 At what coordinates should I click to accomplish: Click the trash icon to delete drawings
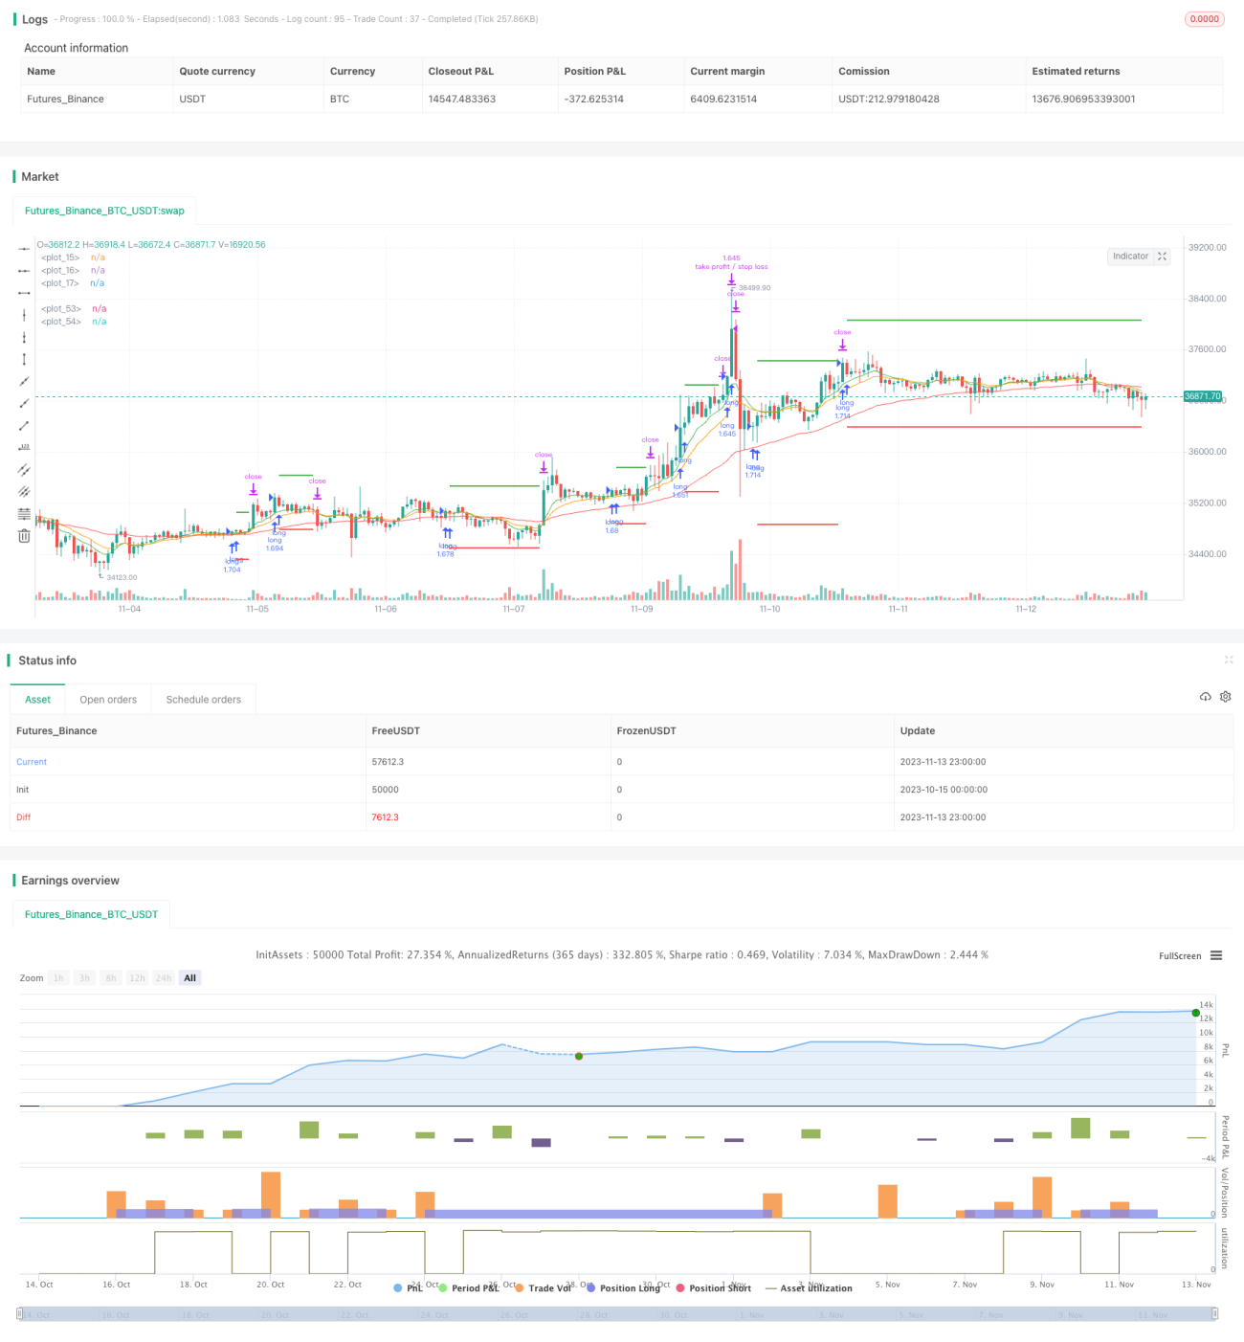pos(24,536)
